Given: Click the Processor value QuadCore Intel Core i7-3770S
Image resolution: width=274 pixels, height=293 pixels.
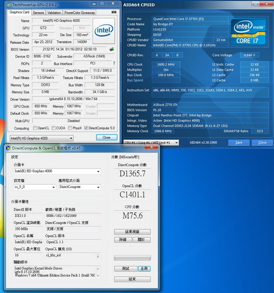Looking at the screenshot, I should pyautogui.click(x=190, y=19).
